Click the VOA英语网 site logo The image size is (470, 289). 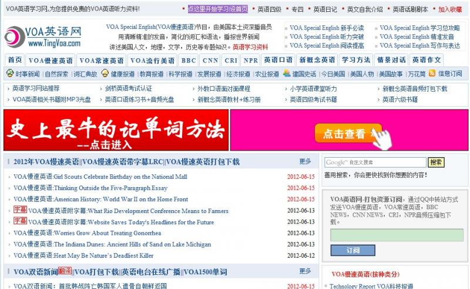(43, 36)
